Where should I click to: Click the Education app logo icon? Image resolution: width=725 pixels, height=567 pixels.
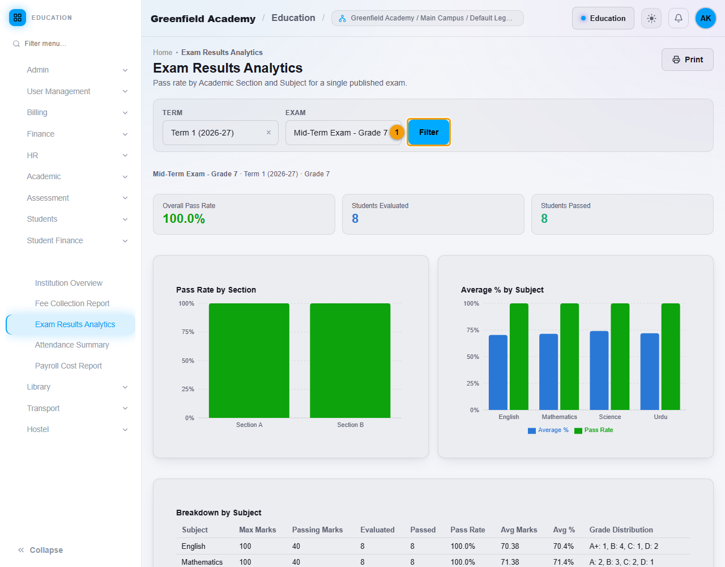pyautogui.click(x=18, y=18)
